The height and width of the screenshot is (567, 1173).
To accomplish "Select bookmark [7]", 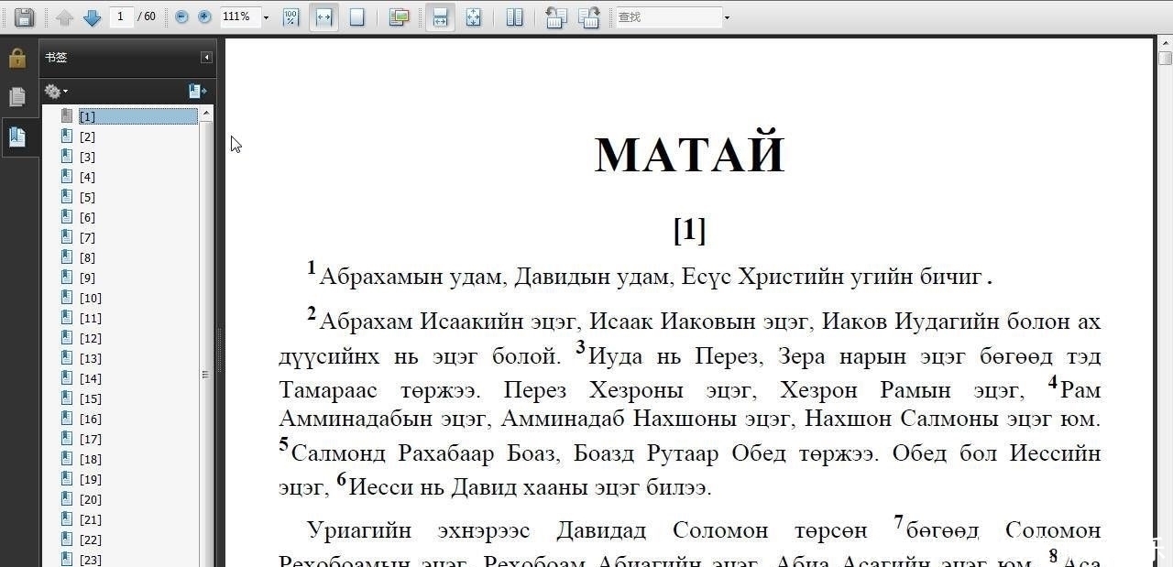I will tap(87, 237).
